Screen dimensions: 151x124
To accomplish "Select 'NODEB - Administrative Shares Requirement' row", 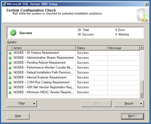I will pos(73,58).
